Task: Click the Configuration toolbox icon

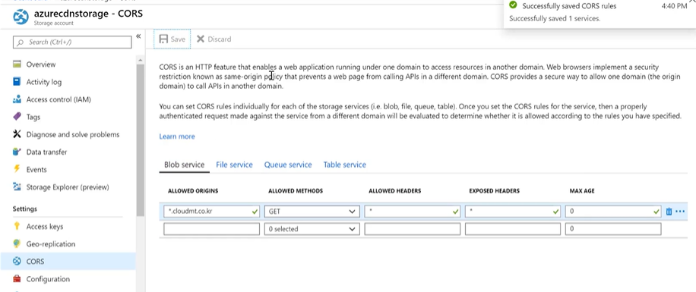Action: pos(17,279)
